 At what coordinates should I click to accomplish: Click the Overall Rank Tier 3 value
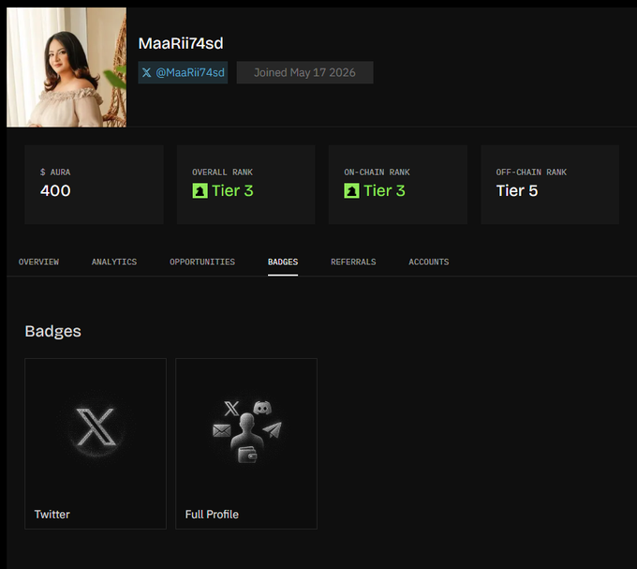click(232, 190)
